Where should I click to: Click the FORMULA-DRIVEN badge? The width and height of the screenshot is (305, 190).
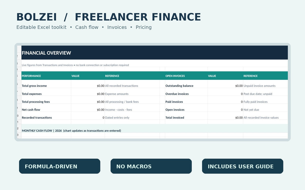point(59,166)
